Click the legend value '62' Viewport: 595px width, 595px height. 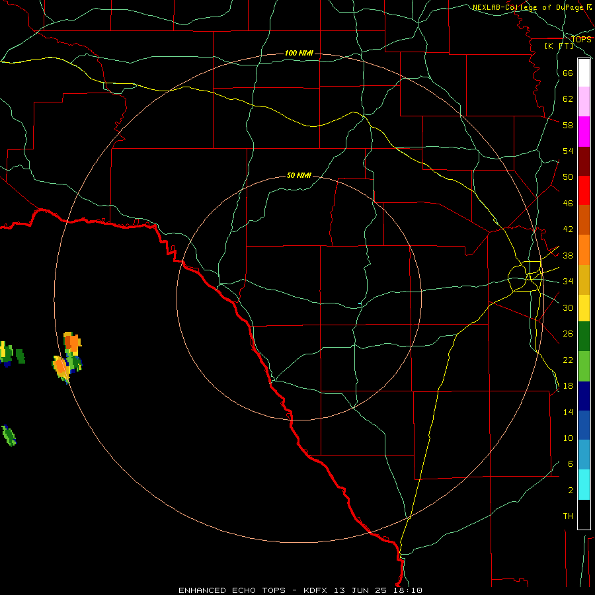tap(568, 99)
